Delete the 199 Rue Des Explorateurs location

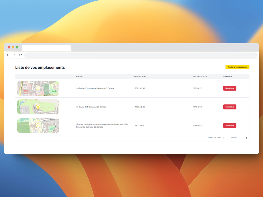coord(230,88)
